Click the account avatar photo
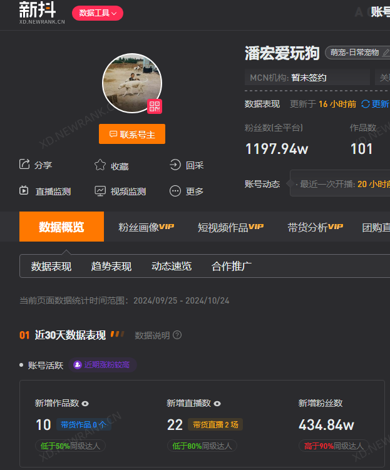The image size is (390, 470). [132, 83]
